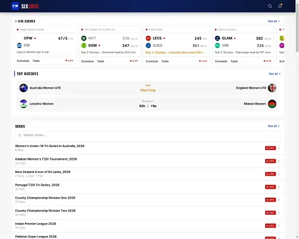Image resolution: width=299 pixels, height=239 pixels.
Task: Open notifications via the bell icon
Action: point(280,6)
